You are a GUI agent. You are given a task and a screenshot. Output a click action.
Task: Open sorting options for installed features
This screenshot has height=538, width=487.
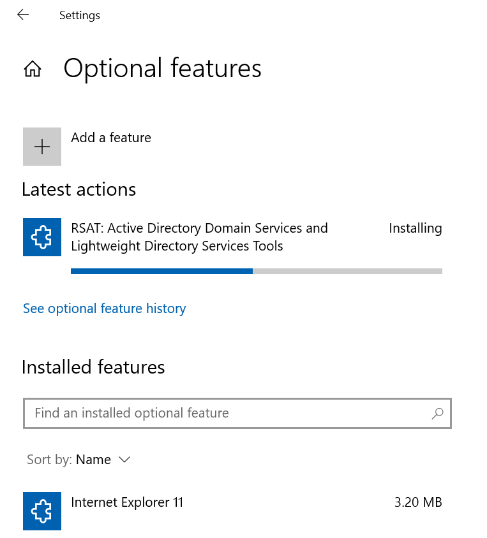pos(103,459)
